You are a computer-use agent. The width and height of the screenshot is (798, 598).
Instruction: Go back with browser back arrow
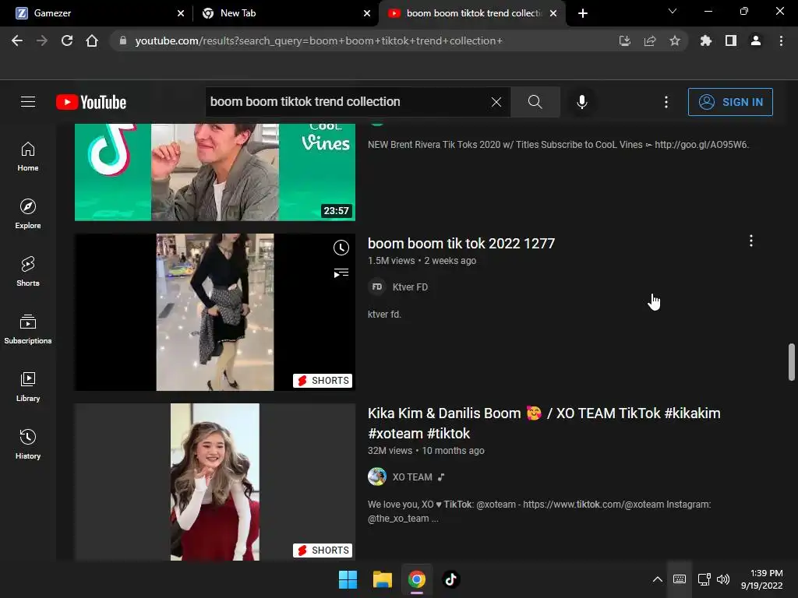pyautogui.click(x=17, y=40)
